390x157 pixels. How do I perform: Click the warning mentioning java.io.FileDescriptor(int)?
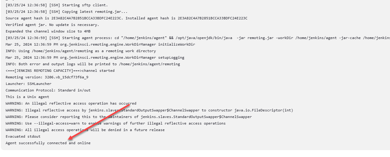(x=149, y=110)
